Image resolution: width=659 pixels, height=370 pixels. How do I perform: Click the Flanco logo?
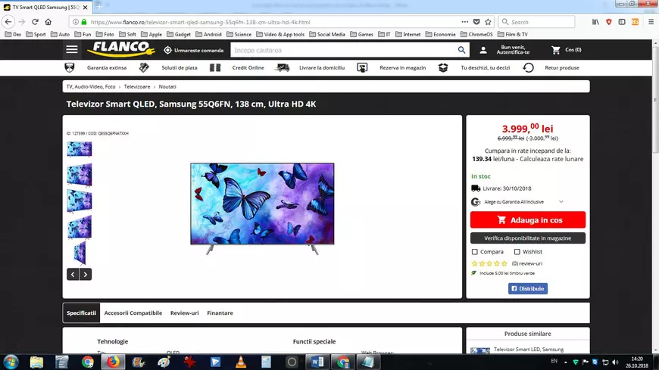click(x=120, y=49)
